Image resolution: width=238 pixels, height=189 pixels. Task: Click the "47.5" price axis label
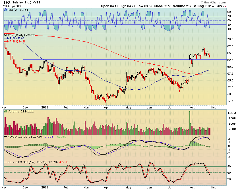click(x=230, y=101)
